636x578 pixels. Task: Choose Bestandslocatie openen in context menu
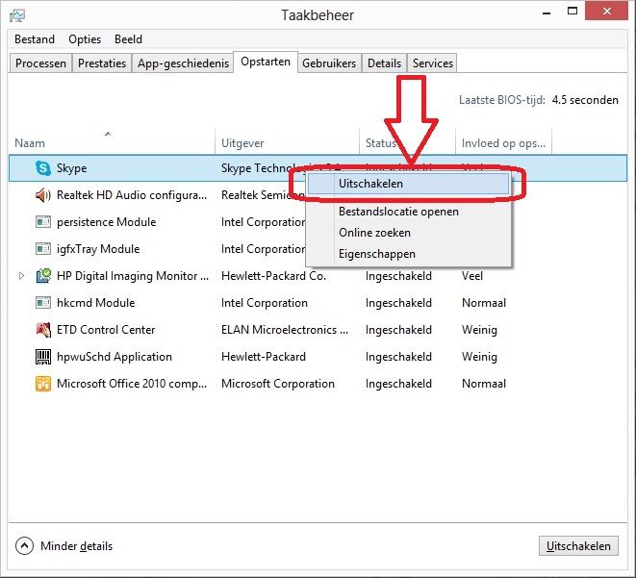click(408, 212)
